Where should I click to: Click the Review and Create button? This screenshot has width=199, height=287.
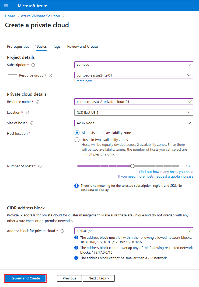click(25, 278)
